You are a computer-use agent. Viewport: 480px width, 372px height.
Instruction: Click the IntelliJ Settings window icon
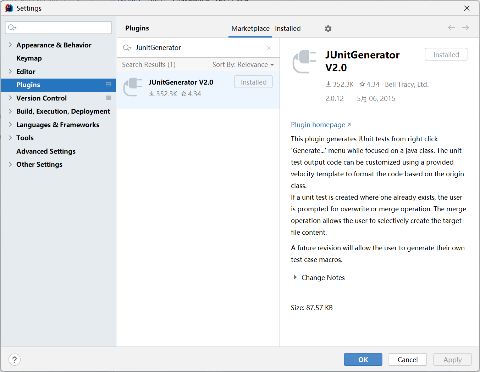[9, 8]
